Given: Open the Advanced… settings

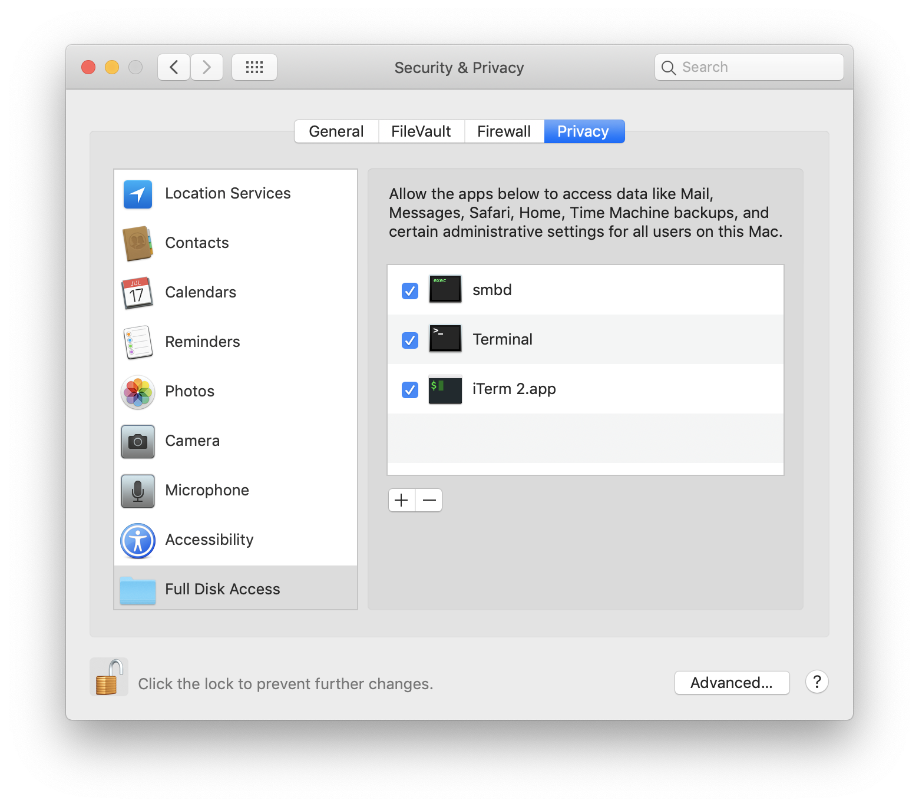Looking at the screenshot, I should (x=732, y=683).
